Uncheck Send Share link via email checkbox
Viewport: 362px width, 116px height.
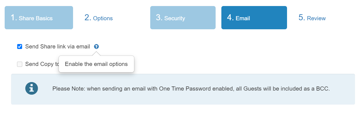[20, 47]
